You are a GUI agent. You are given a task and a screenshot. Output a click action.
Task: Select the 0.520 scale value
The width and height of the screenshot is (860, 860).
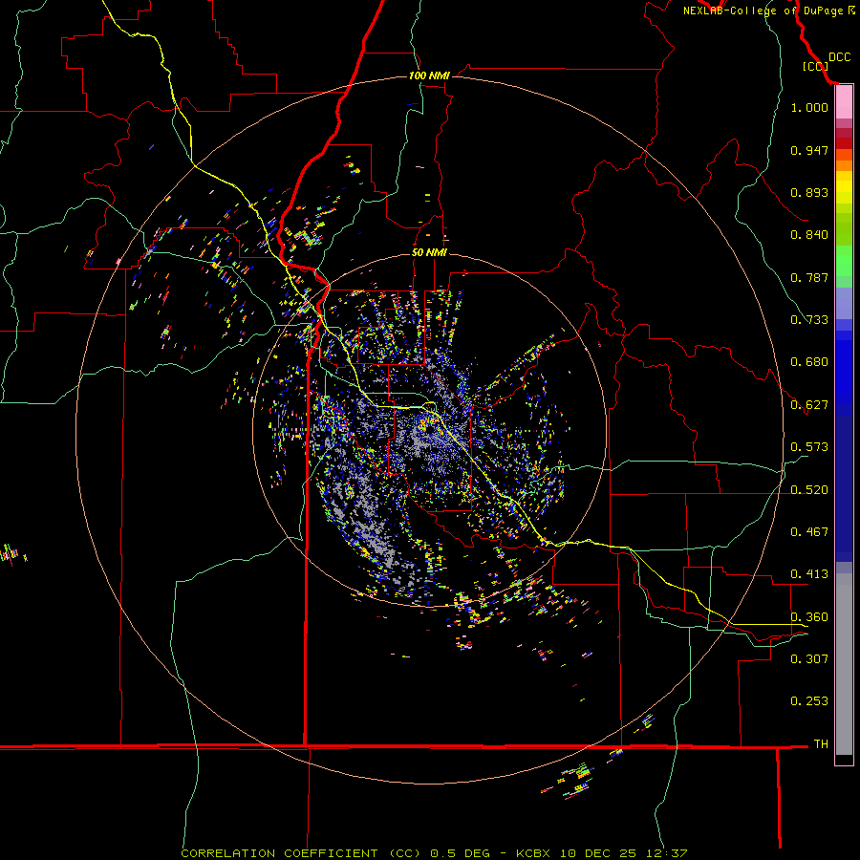809,490
